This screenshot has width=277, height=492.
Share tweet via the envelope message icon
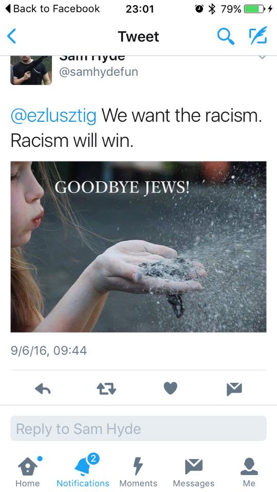click(x=234, y=389)
